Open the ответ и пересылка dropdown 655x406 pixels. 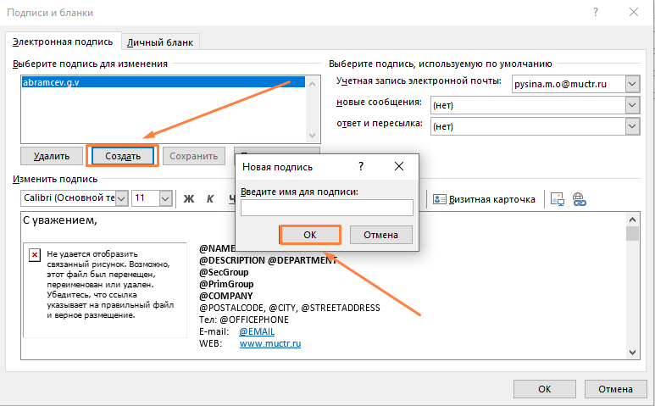[631, 125]
